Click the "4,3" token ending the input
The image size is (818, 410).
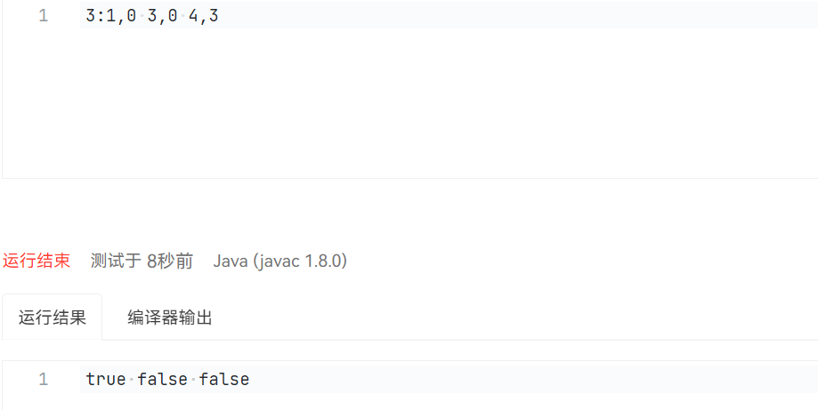pos(204,16)
